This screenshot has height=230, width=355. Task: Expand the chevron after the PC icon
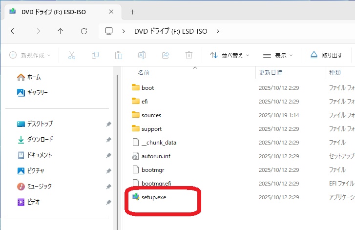pos(124,31)
